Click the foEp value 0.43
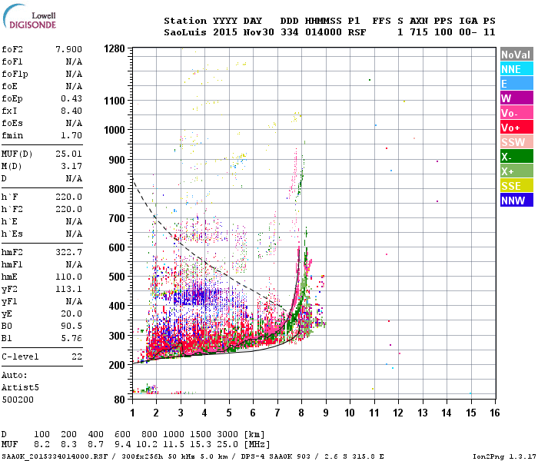This screenshot has width=538, height=461. point(71,98)
